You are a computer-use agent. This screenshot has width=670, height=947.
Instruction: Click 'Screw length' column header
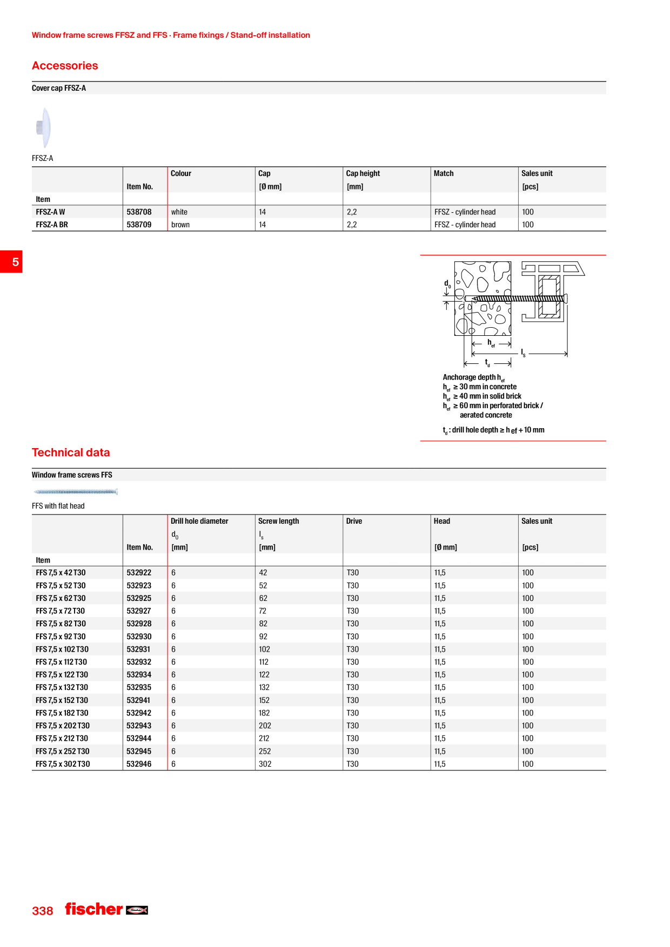(x=279, y=521)
